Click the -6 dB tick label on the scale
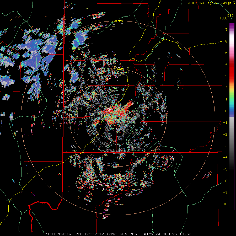This screenshot has width=236, height=236. (225, 181)
